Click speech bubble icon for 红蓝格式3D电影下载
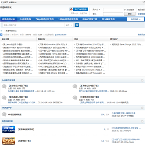Screen dimensions: 145x145 [x=75, y=97]
